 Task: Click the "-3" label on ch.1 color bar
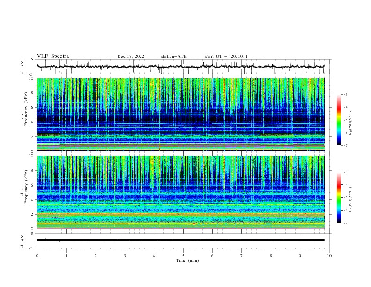click(346, 95)
